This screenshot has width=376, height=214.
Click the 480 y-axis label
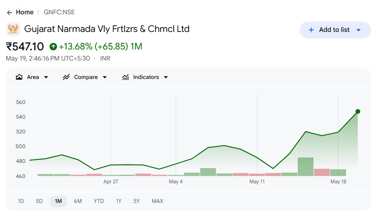21,161
